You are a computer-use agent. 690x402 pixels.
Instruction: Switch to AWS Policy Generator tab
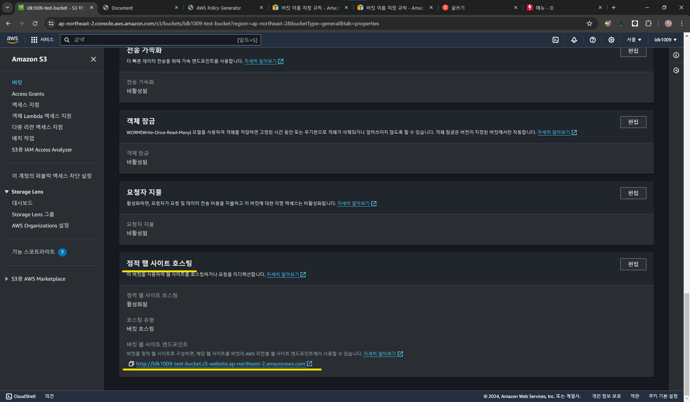[x=226, y=8]
